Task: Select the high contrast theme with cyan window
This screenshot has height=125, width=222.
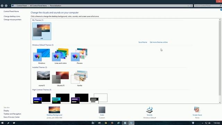Action: tap(61, 98)
